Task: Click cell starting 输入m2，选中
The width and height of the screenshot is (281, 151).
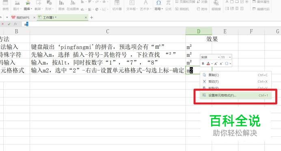Action: point(108,70)
